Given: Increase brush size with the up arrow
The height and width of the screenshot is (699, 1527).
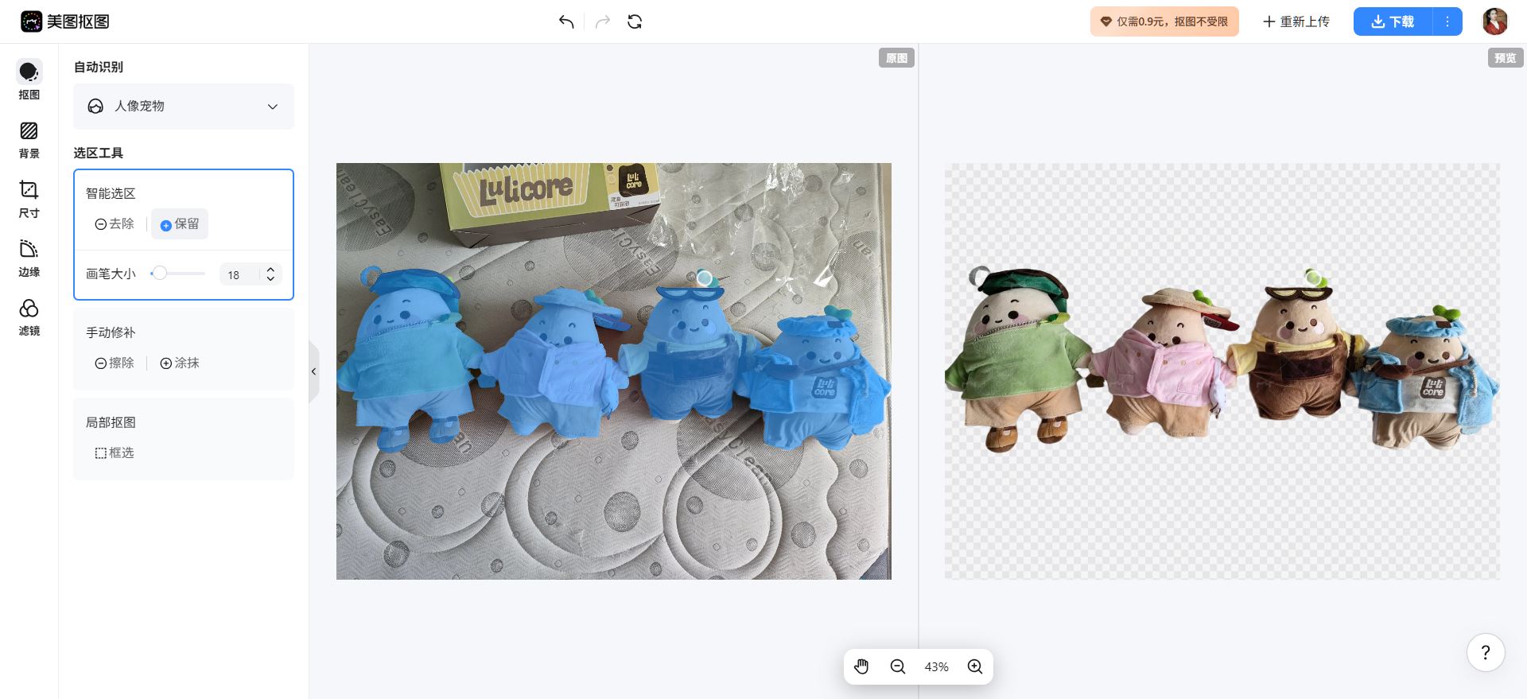Looking at the screenshot, I should point(270,270).
